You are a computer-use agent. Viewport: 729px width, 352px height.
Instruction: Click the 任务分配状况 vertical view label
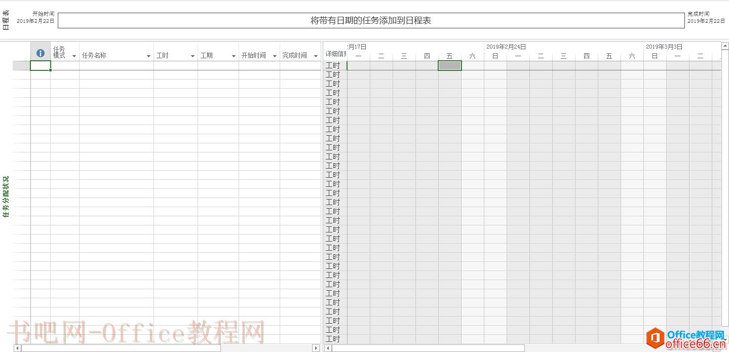(6, 197)
